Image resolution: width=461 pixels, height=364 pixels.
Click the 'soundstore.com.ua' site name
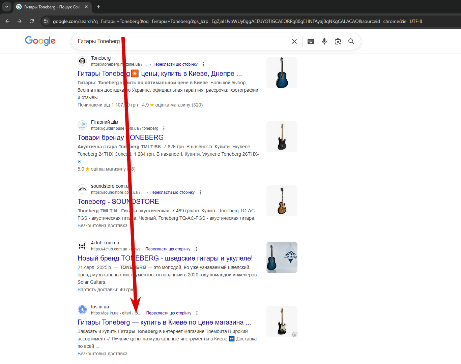(110, 186)
